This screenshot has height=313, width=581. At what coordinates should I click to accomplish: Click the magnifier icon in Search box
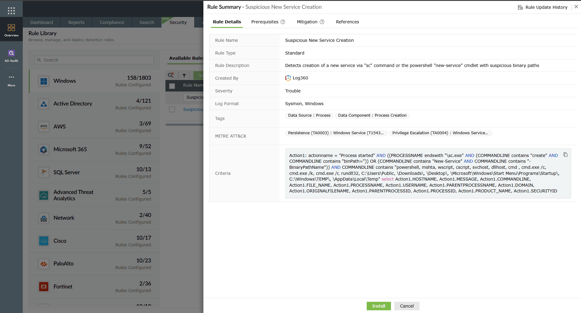39,60
